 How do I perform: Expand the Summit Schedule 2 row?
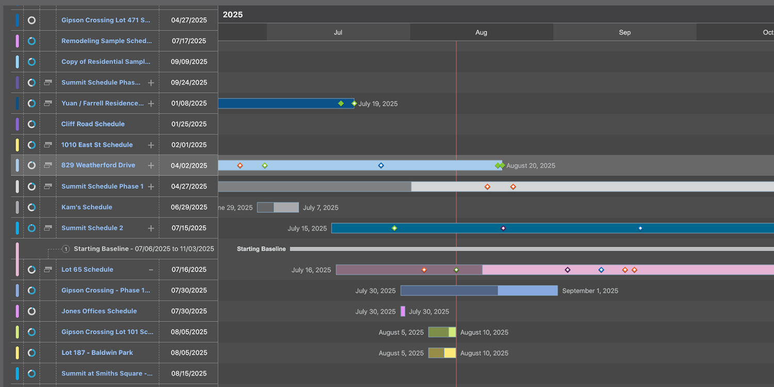point(151,228)
